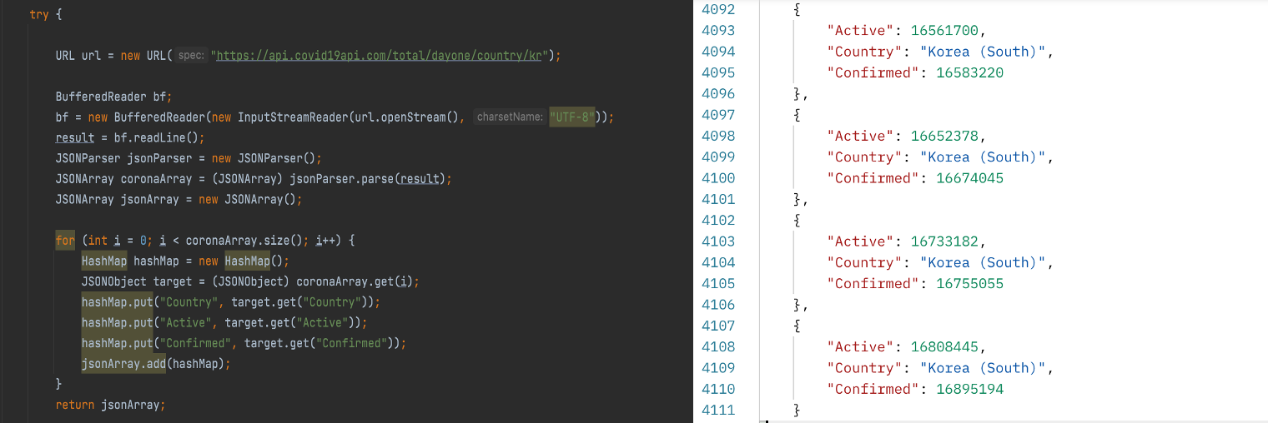The height and width of the screenshot is (423, 1268).
Task: Click Confirmed value 16583220
Action: pyautogui.click(x=969, y=72)
